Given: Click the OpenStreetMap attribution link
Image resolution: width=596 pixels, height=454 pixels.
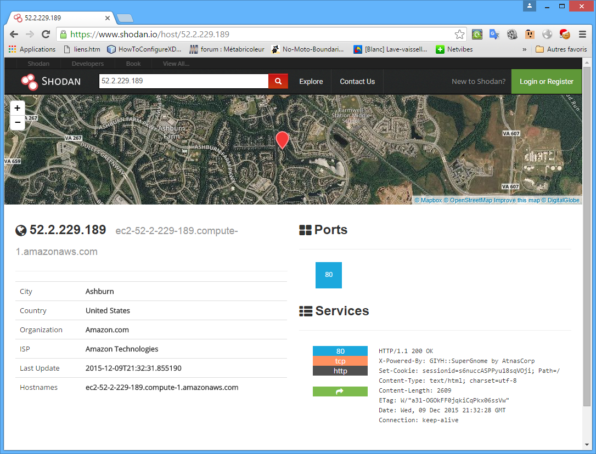Looking at the screenshot, I should pos(468,200).
